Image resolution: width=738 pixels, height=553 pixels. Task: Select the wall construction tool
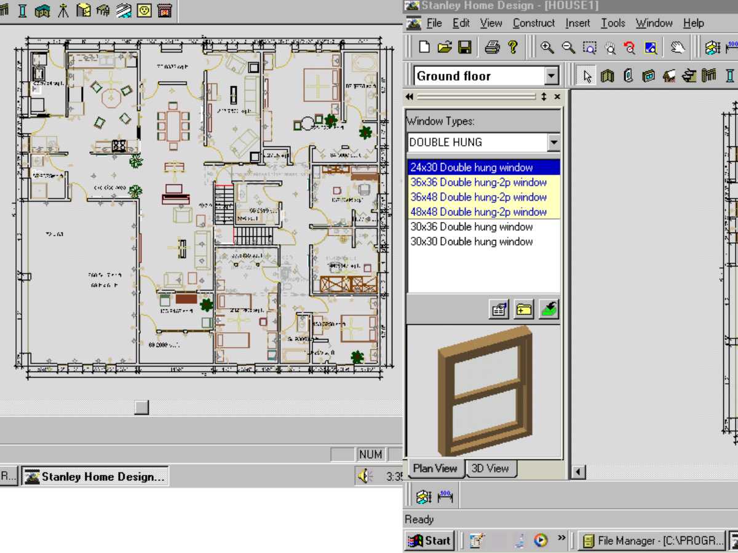pyautogui.click(x=608, y=76)
